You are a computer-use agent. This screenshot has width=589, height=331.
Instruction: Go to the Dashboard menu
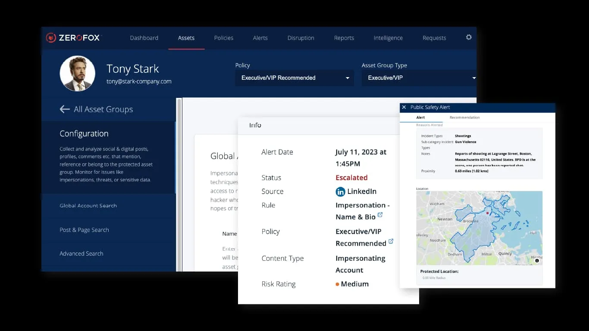point(144,38)
